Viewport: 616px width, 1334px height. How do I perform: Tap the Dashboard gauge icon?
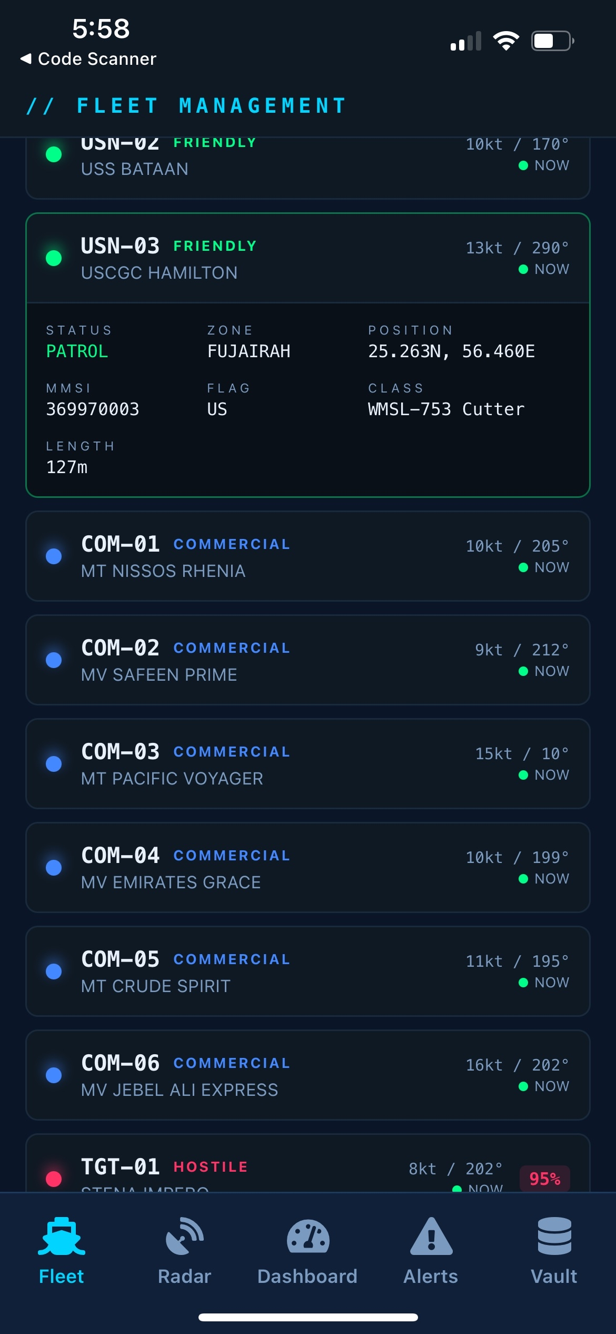coord(308,1236)
